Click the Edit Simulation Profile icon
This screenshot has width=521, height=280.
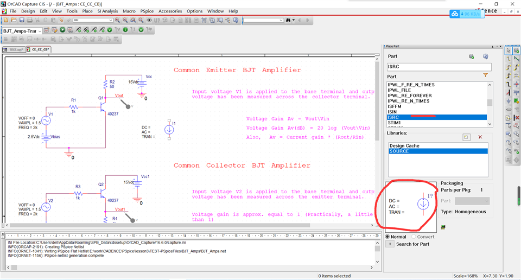coord(54,30)
